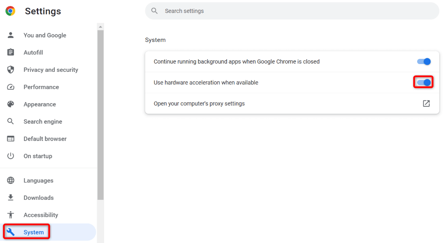Go to Downloads settings
Viewport: 444px width, 243px height.
(x=38, y=198)
